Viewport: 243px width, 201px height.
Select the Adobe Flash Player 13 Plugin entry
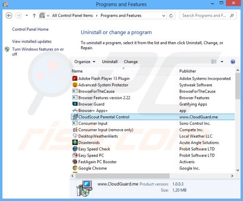(104, 78)
